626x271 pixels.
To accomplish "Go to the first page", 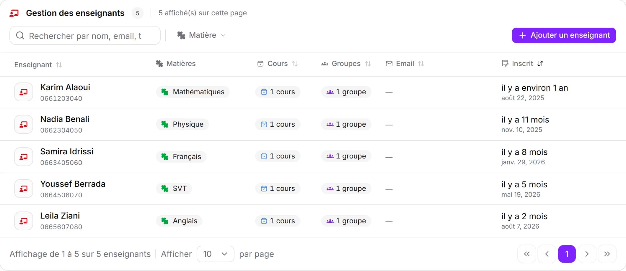I will click(x=527, y=254).
